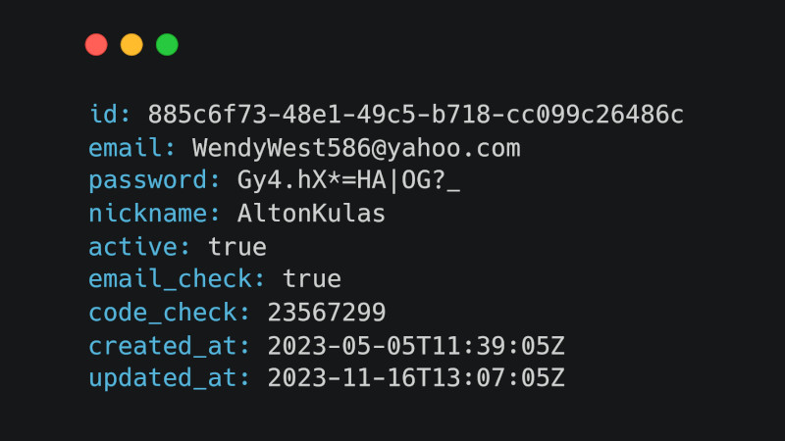Click the "email_check:" key label
The image size is (785, 441).
coord(177,279)
